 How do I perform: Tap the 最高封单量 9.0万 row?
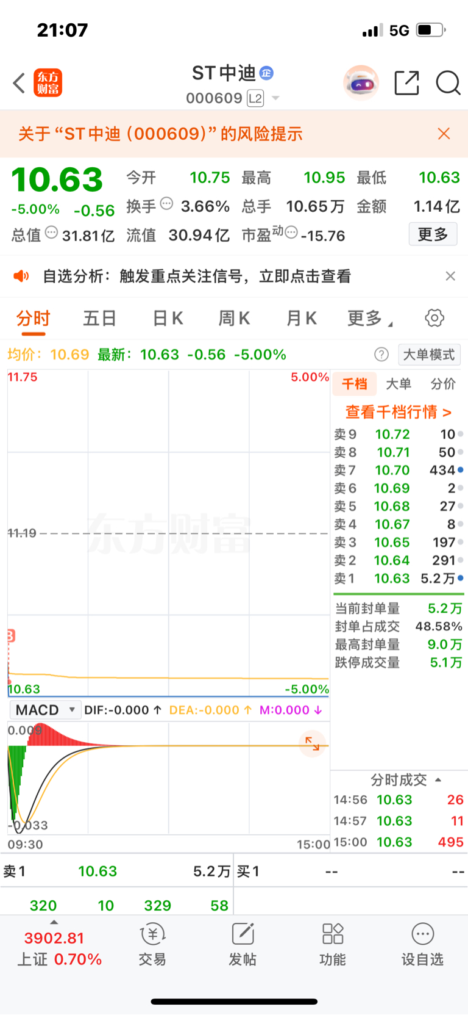point(399,645)
